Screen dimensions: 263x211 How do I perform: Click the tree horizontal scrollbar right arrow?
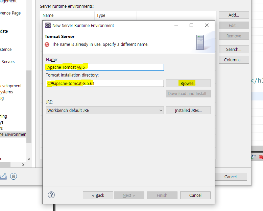tap(23, 165)
